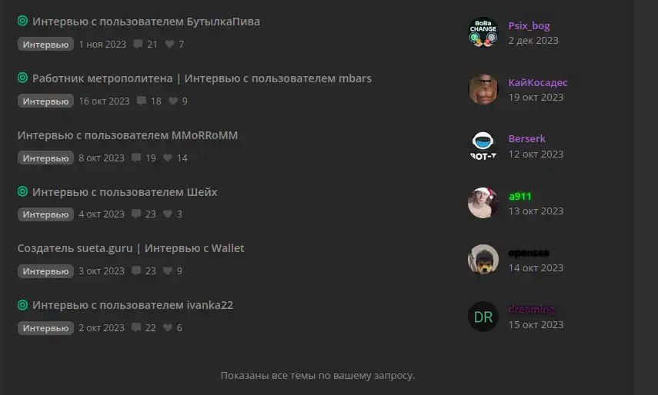
Task: Open Psix_bog avatar thumbnail
Action: click(483, 32)
